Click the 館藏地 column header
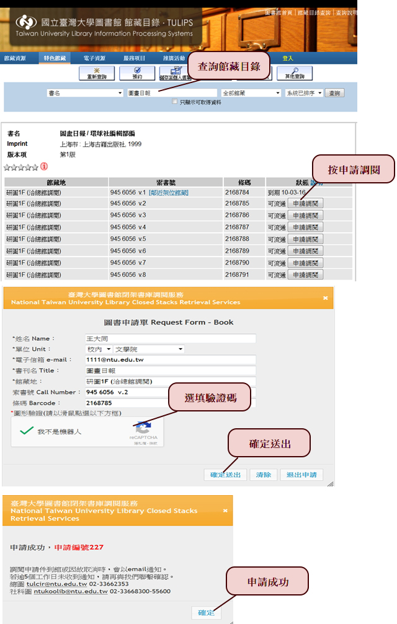The width and height of the screenshot is (397, 624). (56, 182)
